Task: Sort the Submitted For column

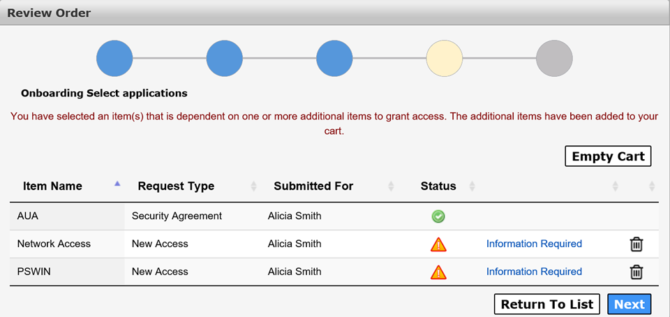Action: pyautogui.click(x=391, y=186)
